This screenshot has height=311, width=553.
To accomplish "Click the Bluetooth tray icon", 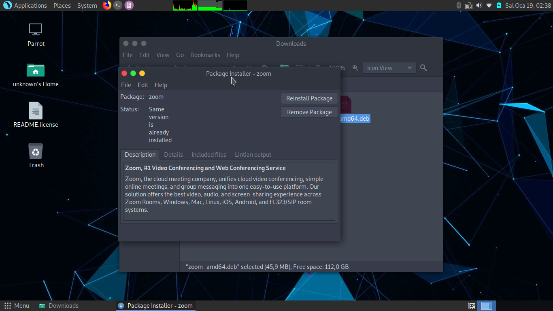I will point(459,5).
